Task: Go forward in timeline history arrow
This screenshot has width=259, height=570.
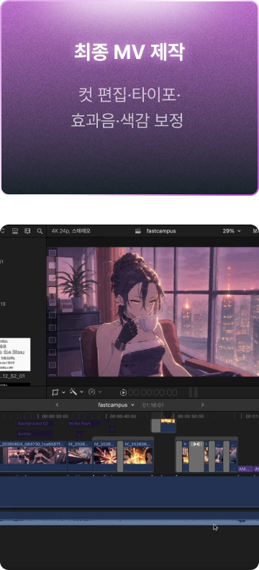Action: (x=202, y=405)
